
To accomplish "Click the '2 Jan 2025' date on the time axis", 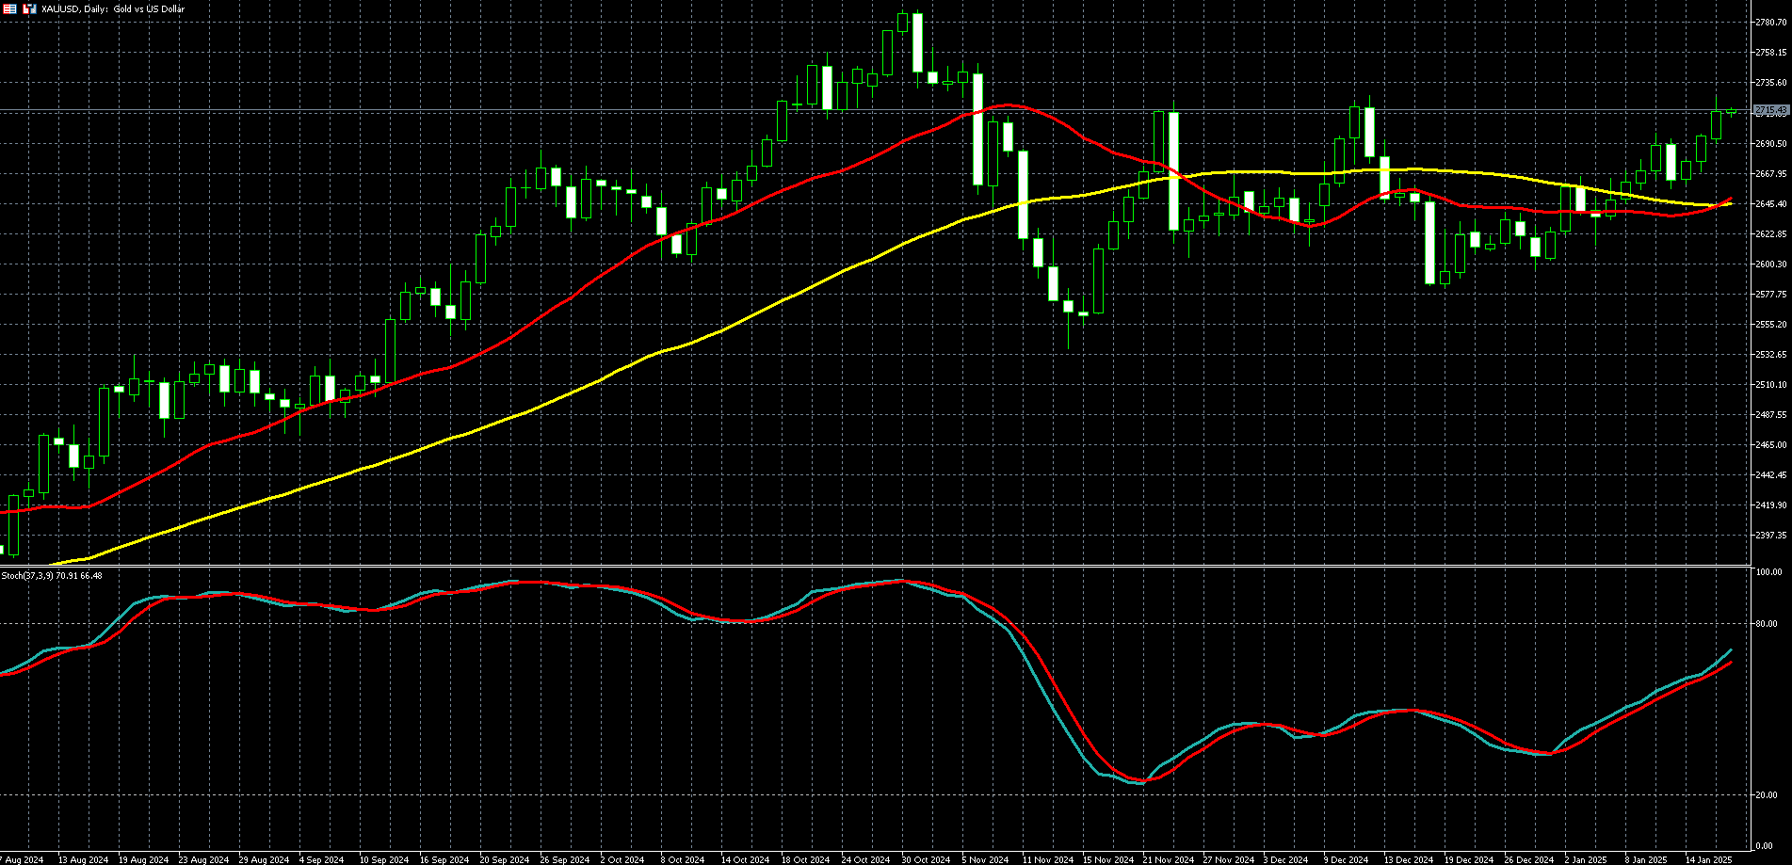I will (1586, 859).
